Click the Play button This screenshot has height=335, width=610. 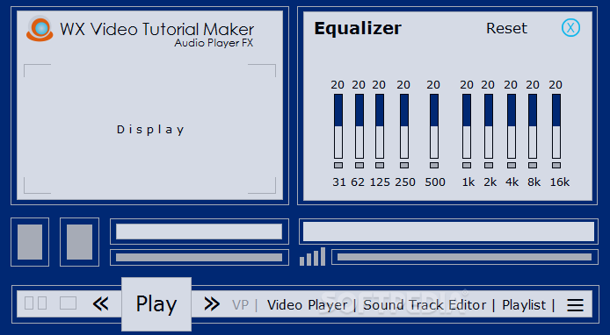click(x=156, y=304)
